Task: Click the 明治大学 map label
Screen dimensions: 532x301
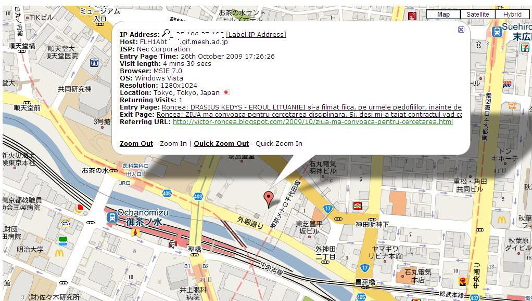Action: coord(30,250)
